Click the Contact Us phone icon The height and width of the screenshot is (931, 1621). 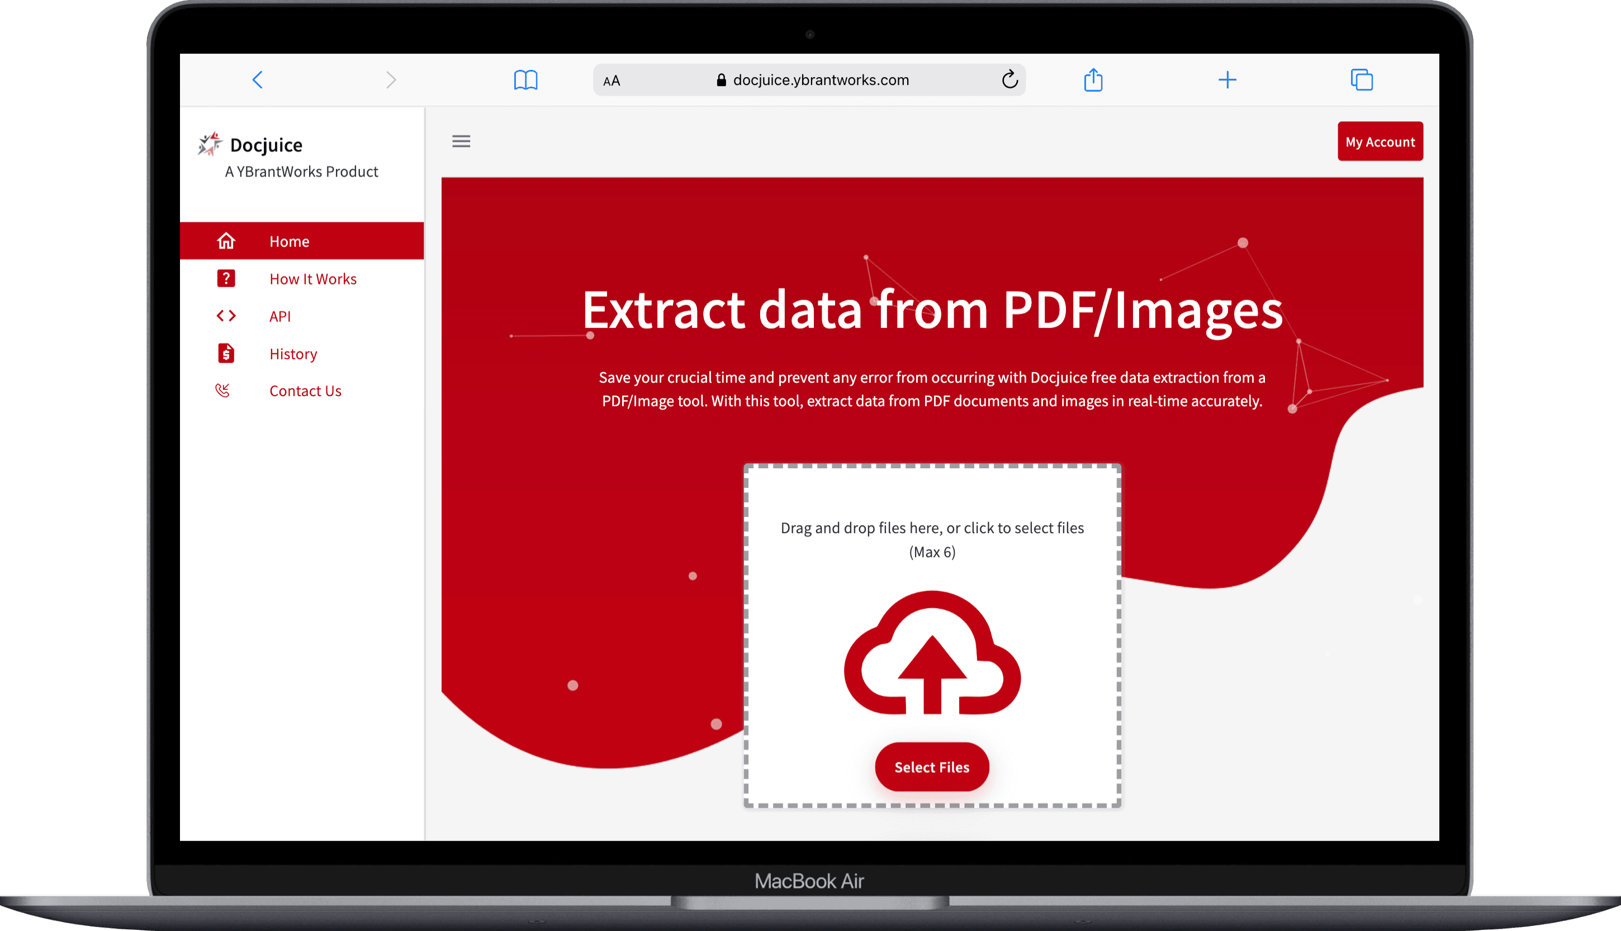pos(222,390)
